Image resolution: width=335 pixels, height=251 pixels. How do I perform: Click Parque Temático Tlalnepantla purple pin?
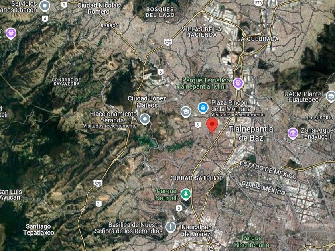pos(238,83)
